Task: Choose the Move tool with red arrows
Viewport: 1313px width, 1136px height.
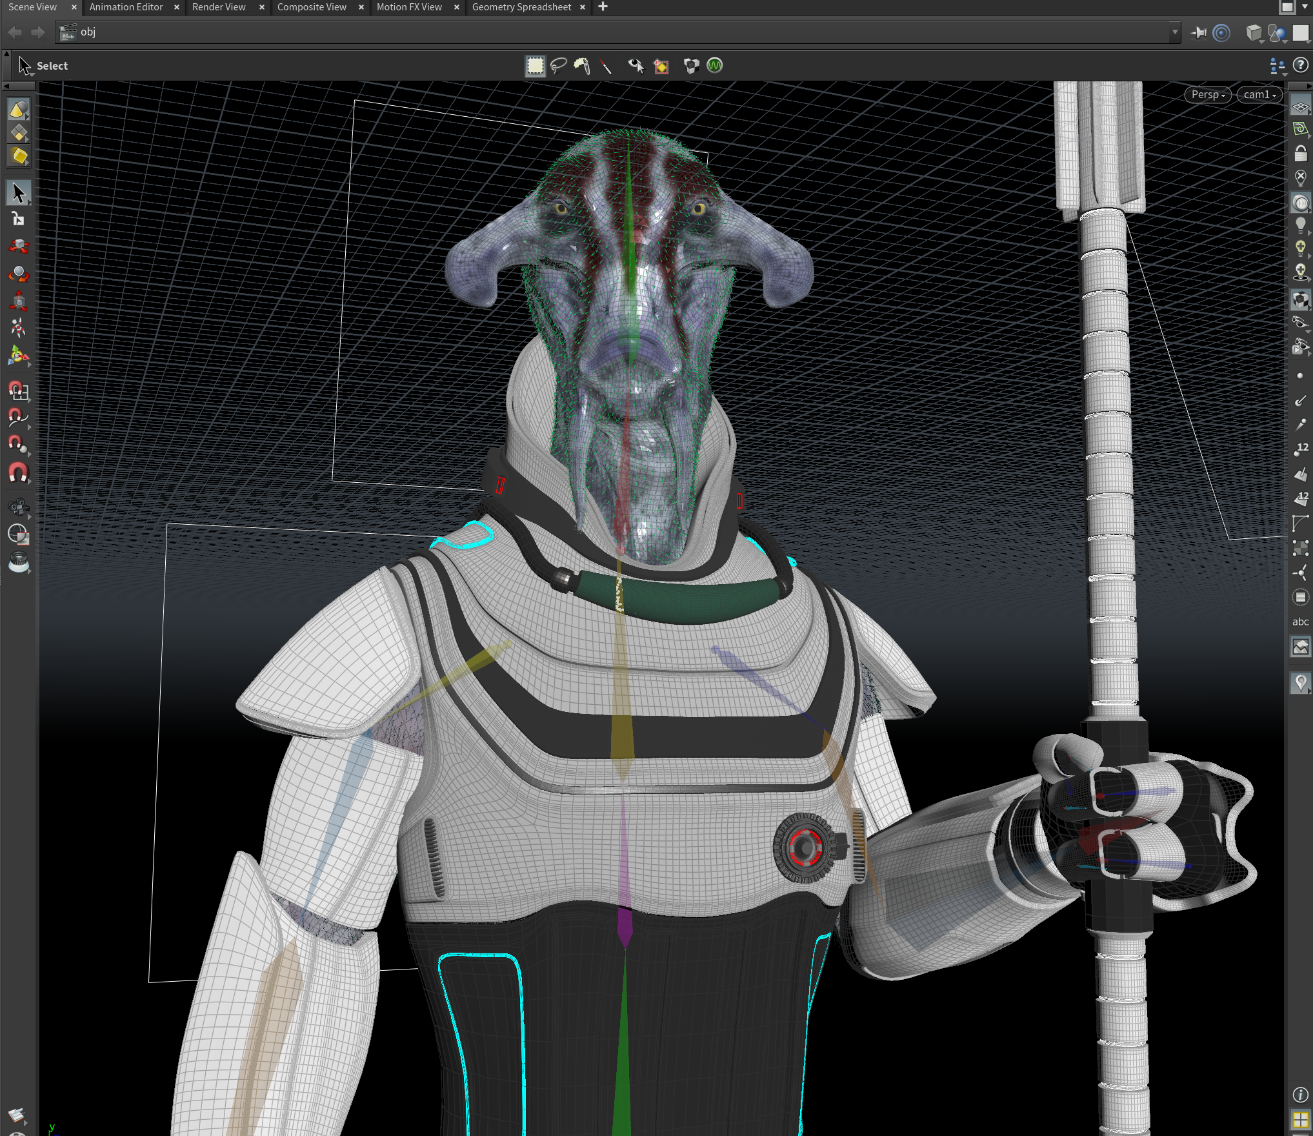Action: (18, 247)
